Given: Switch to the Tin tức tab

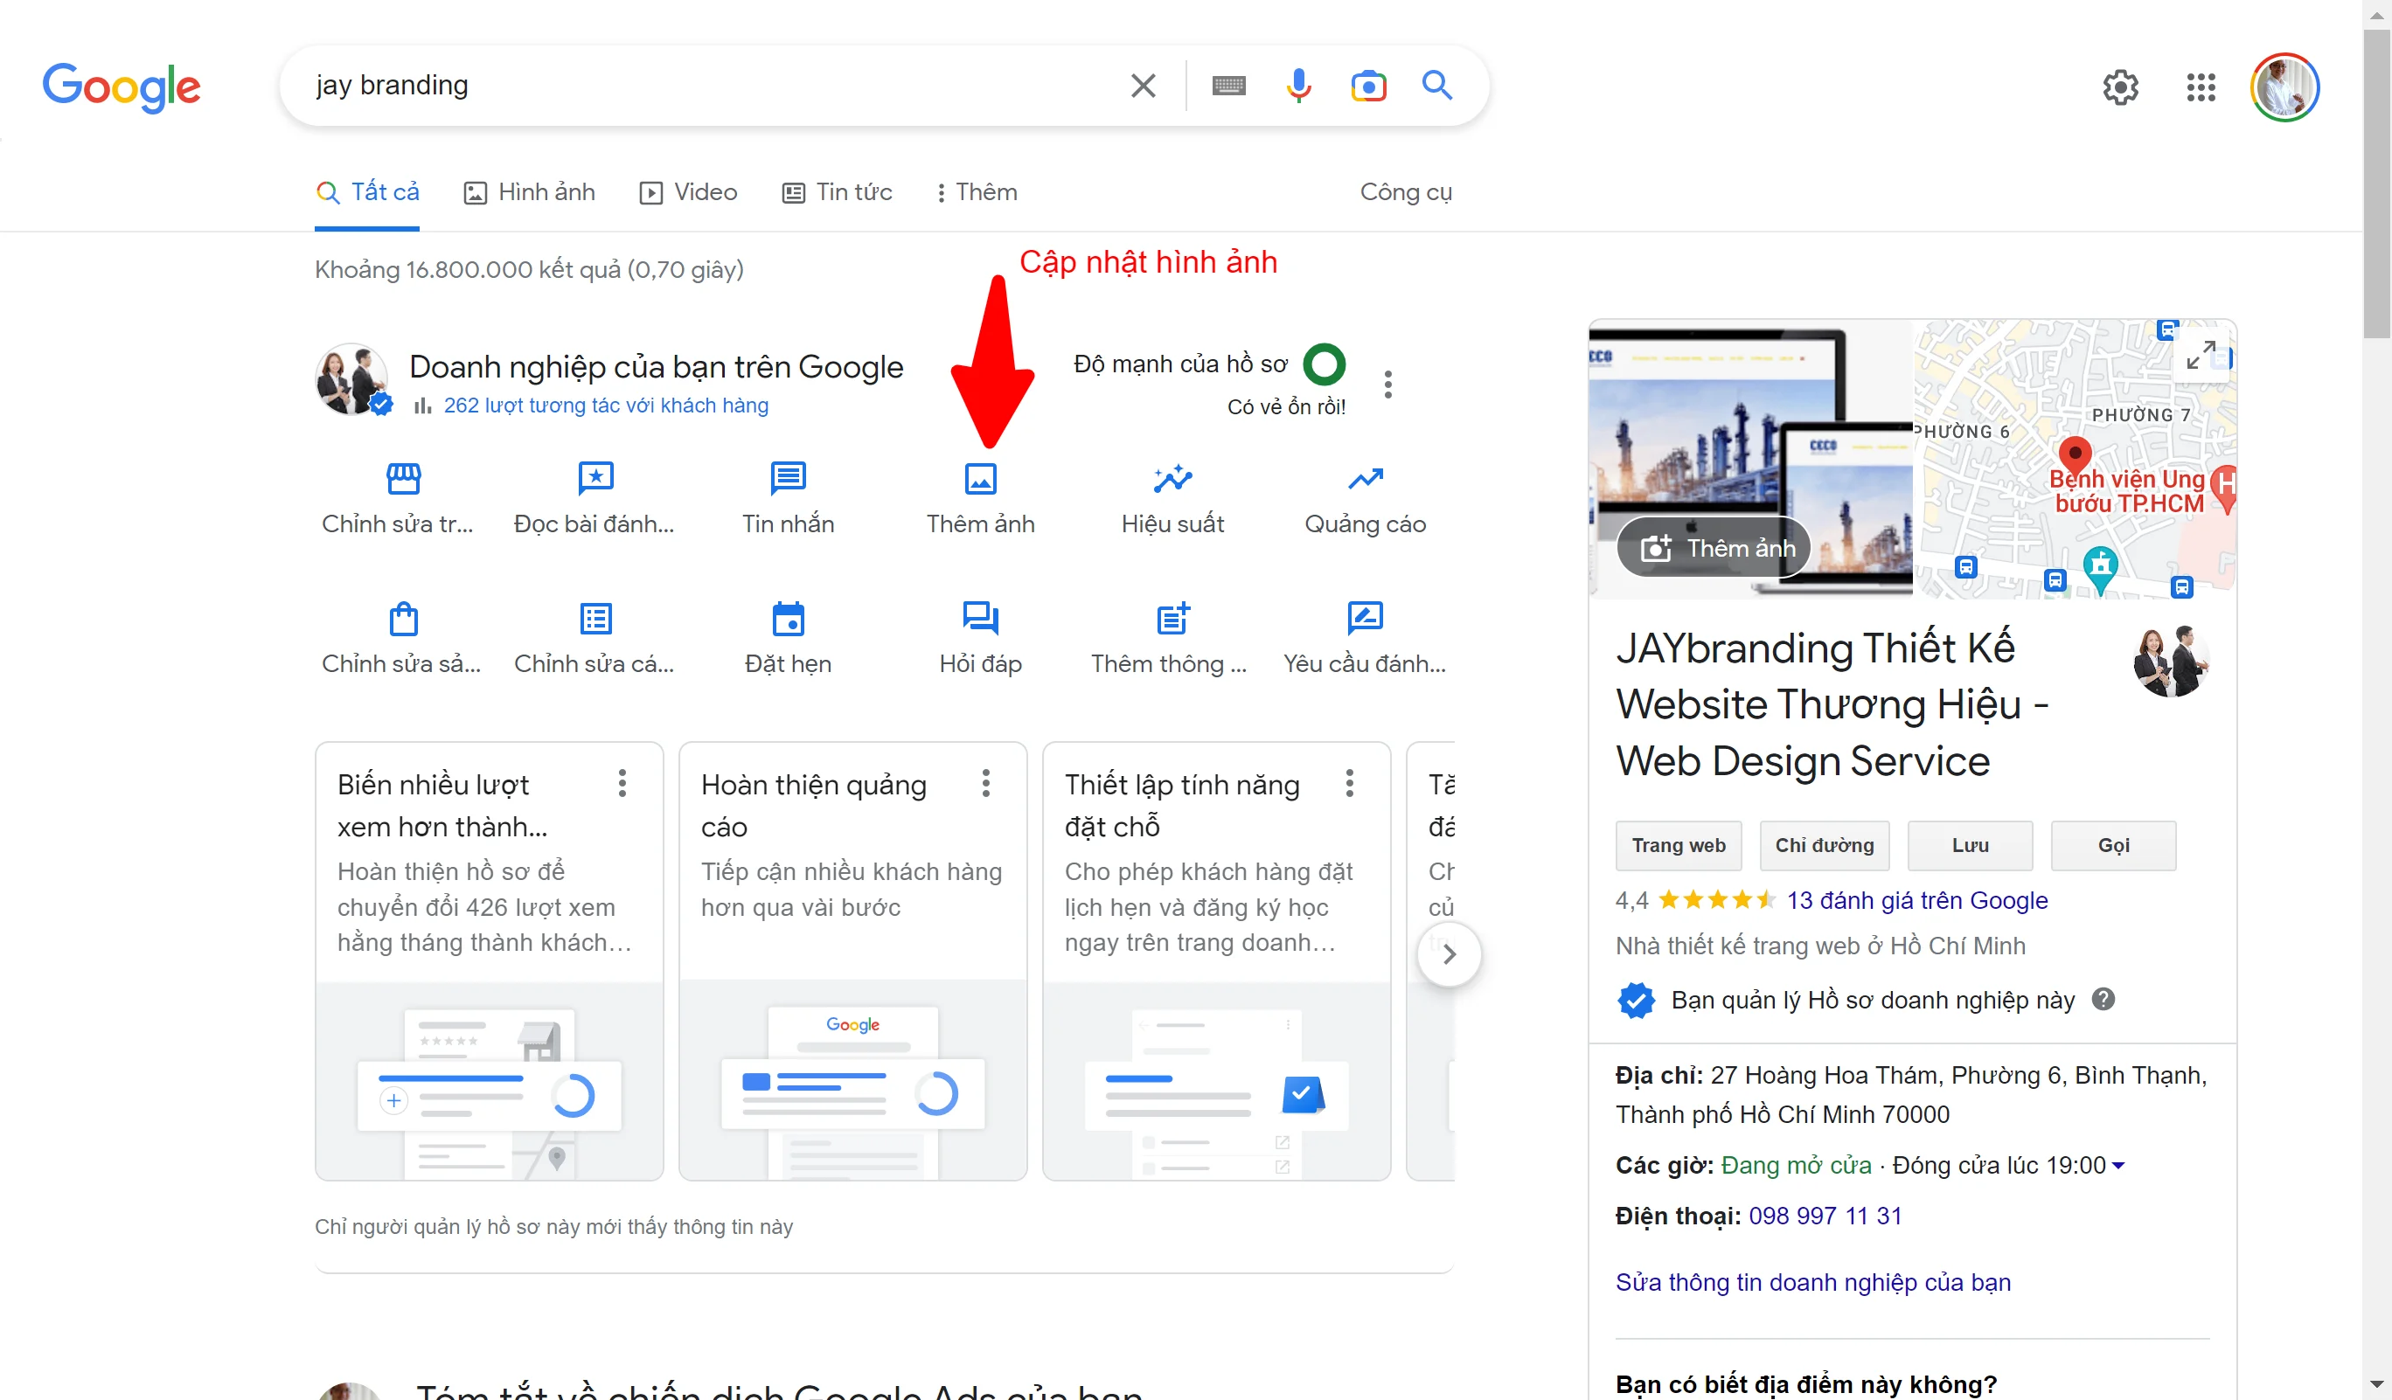Looking at the screenshot, I should 837,192.
